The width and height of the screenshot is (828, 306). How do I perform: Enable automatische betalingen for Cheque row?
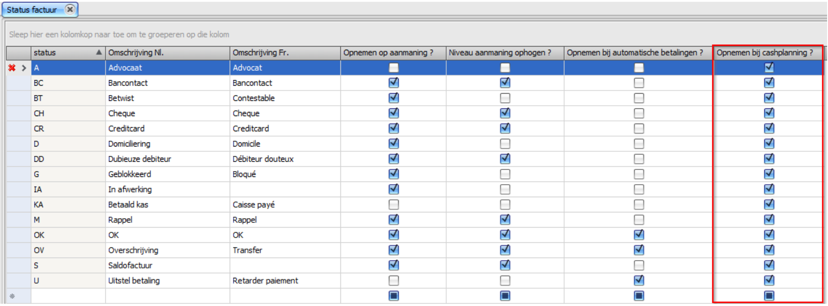tap(639, 113)
